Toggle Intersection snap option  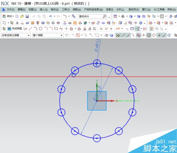[x=144, y=35]
